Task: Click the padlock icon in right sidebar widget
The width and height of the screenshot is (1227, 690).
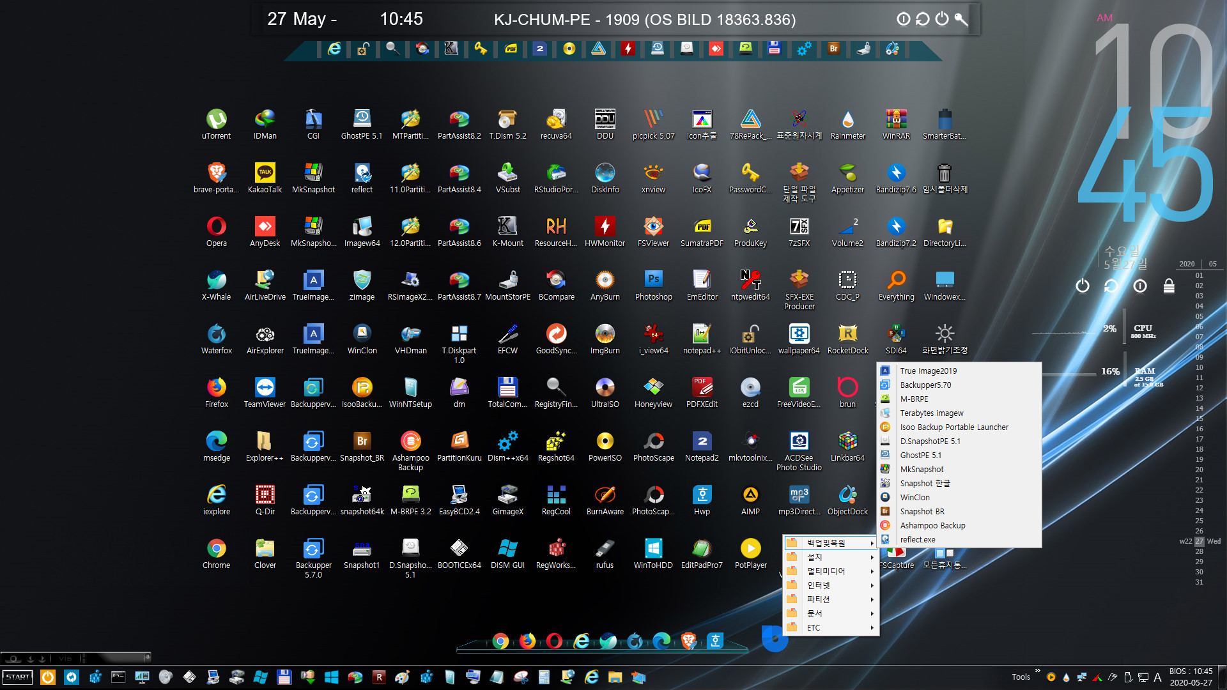Action: (x=1169, y=286)
